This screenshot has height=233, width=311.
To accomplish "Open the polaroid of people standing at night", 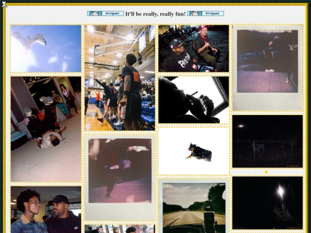I will (268, 67).
